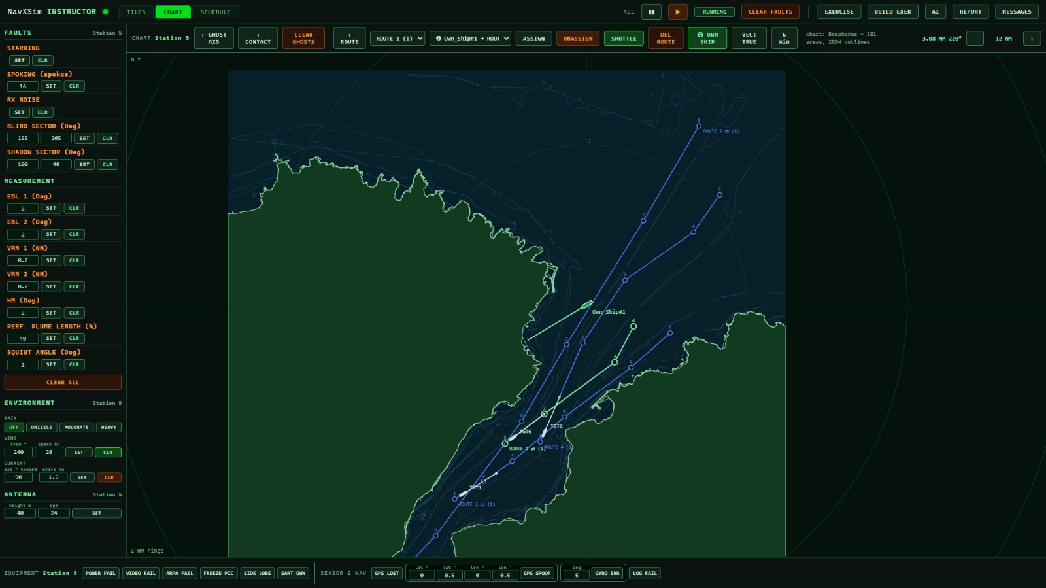Set rain to OFF
Image resolution: width=1046 pixels, height=588 pixels.
[14, 427]
